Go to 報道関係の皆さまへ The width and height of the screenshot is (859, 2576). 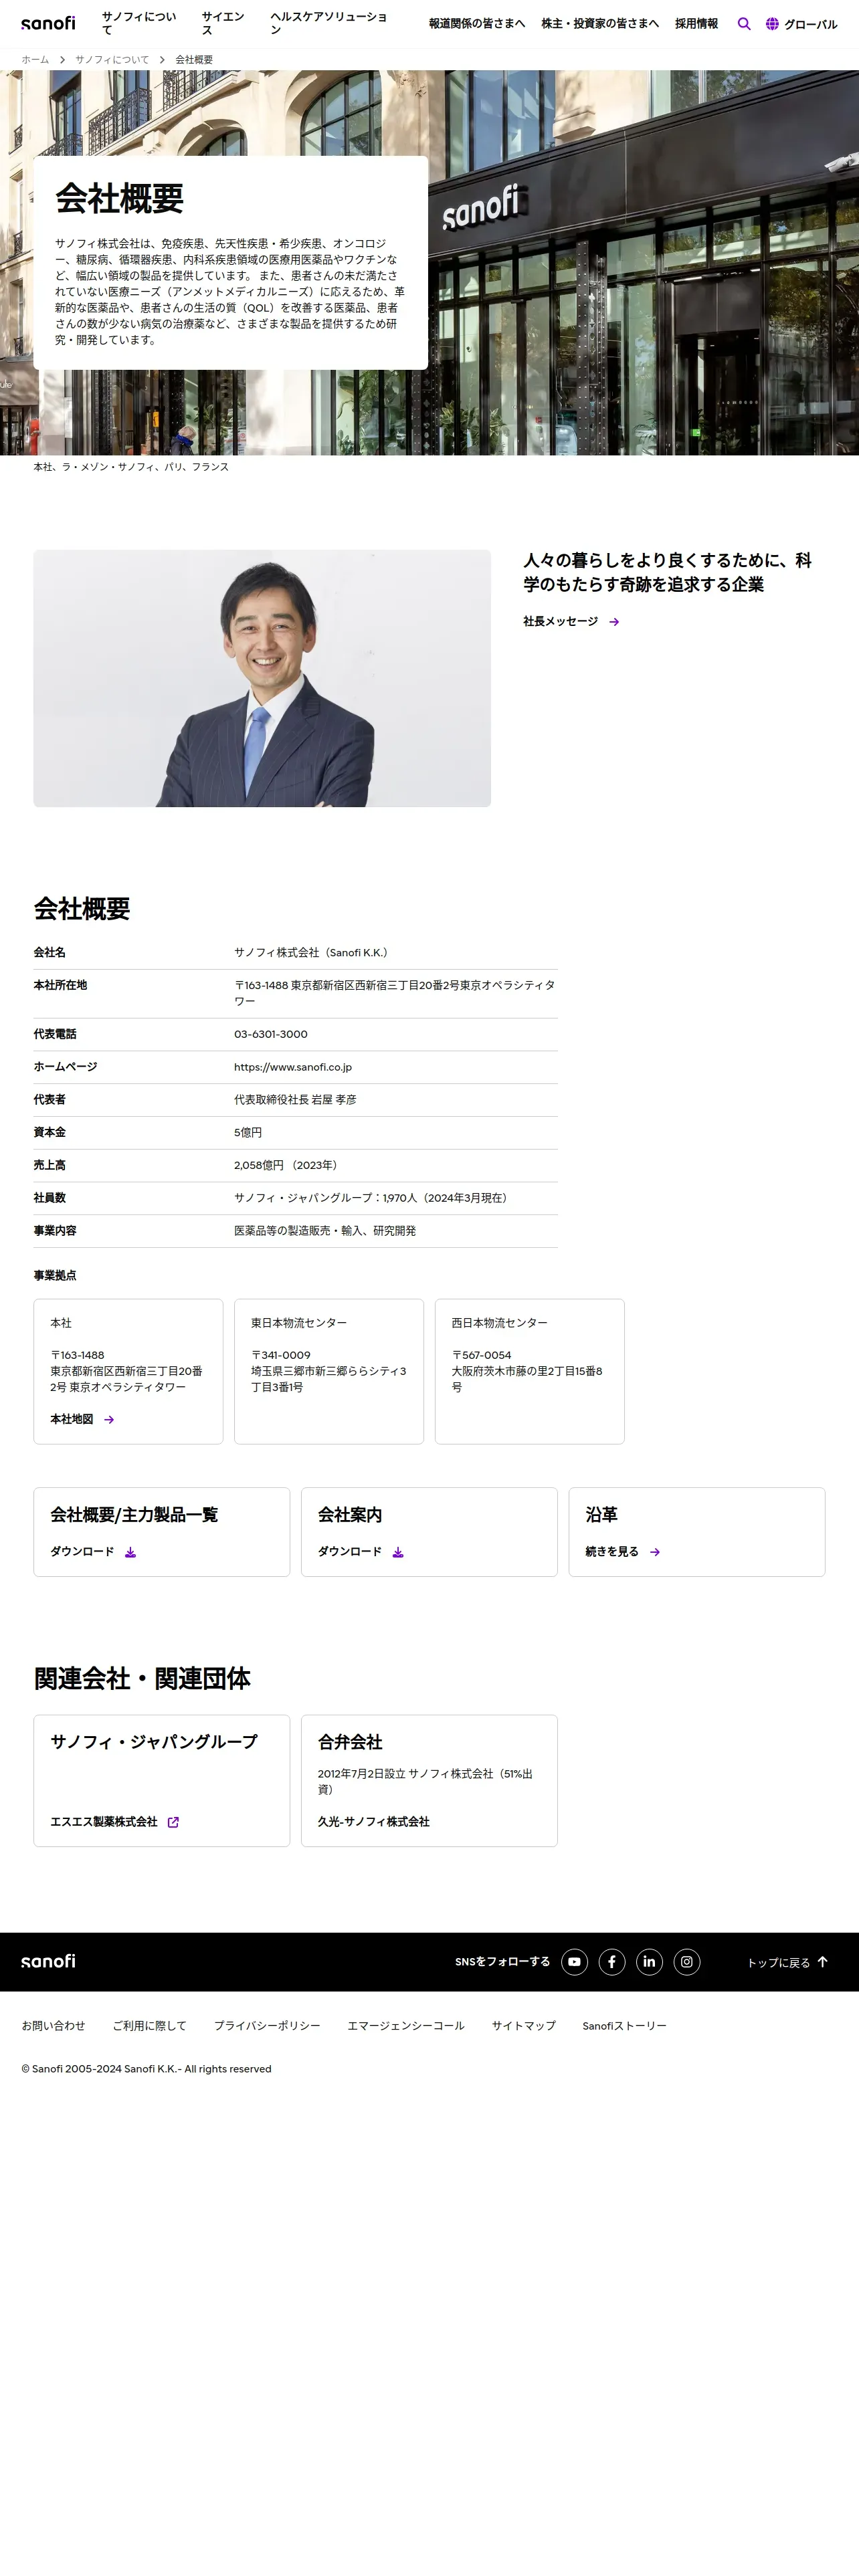click(x=477, y=24)
